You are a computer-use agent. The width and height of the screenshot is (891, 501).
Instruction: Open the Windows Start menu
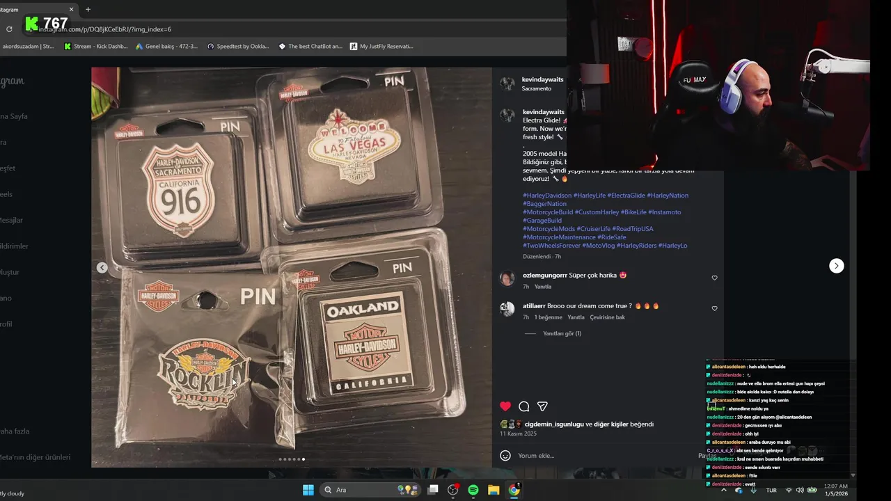click(x=308, y=490)
